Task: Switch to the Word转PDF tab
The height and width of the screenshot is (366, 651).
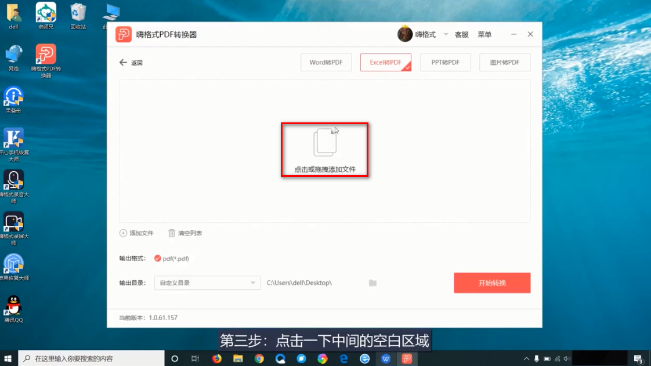Action: [326, 62]
